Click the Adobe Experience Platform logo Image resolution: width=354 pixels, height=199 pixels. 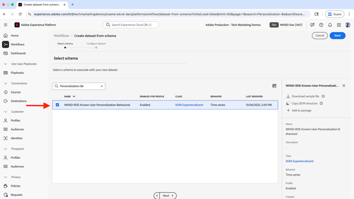pos(17,25)
